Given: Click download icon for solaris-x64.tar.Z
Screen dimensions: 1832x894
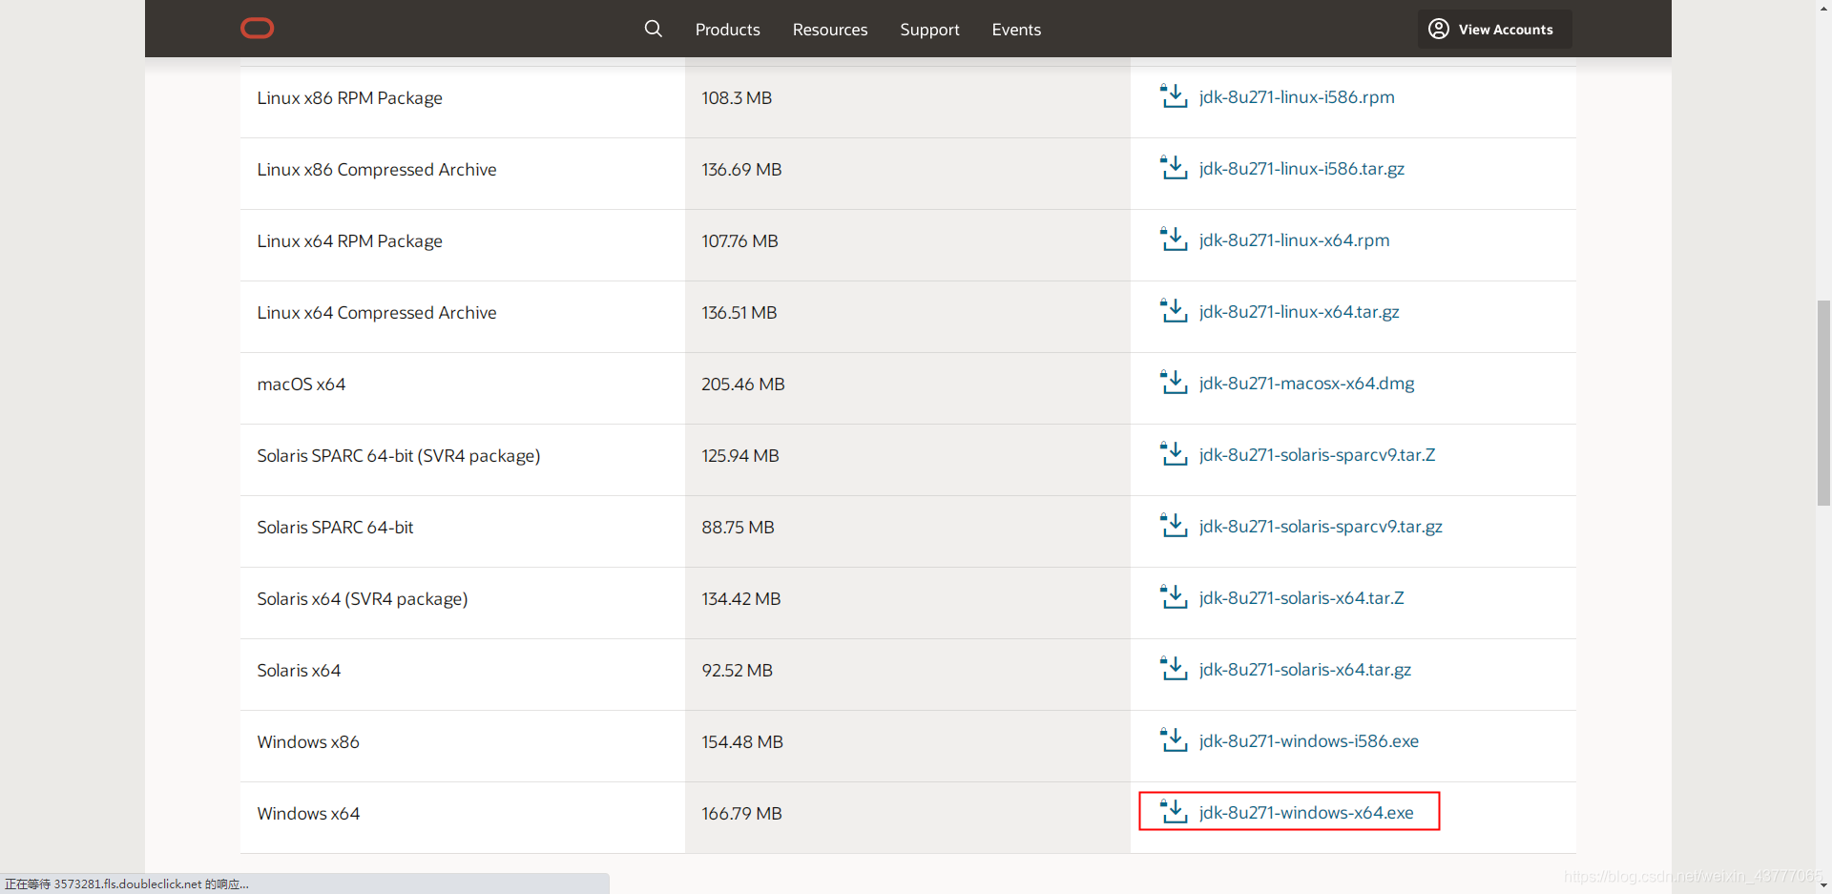Looking at the screenshot, I should coord(1174,597).
